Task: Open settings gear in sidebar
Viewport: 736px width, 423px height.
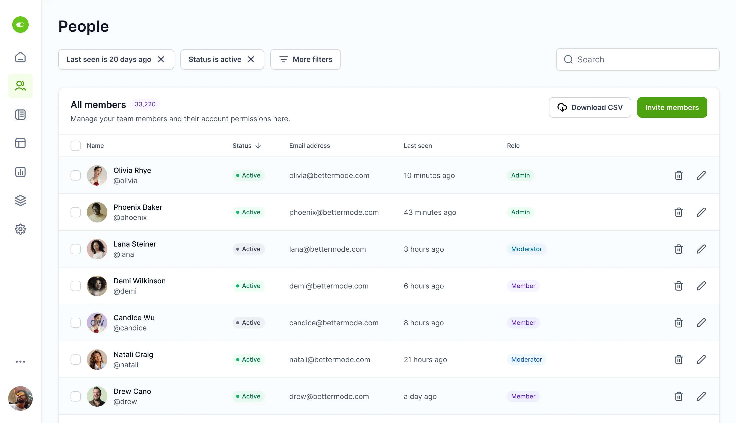Action: (20, 229)
